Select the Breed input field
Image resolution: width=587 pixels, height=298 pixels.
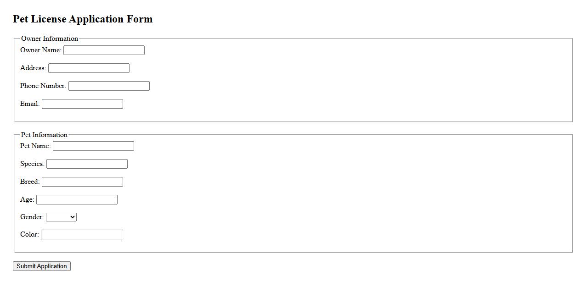[x=82, y=182]
